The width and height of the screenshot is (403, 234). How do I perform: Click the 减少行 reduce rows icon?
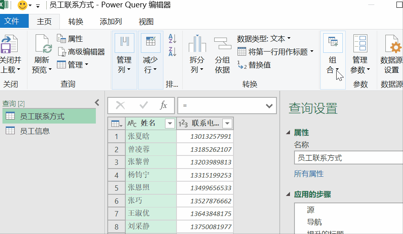point(151,43)
